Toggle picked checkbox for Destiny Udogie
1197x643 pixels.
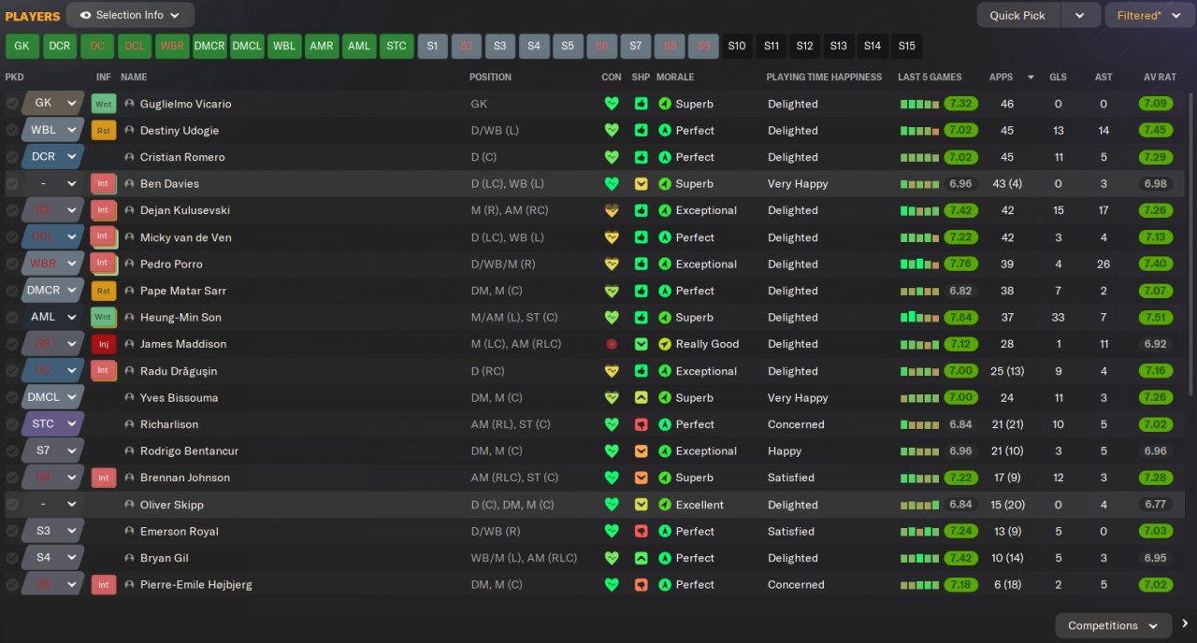[11, 131]
